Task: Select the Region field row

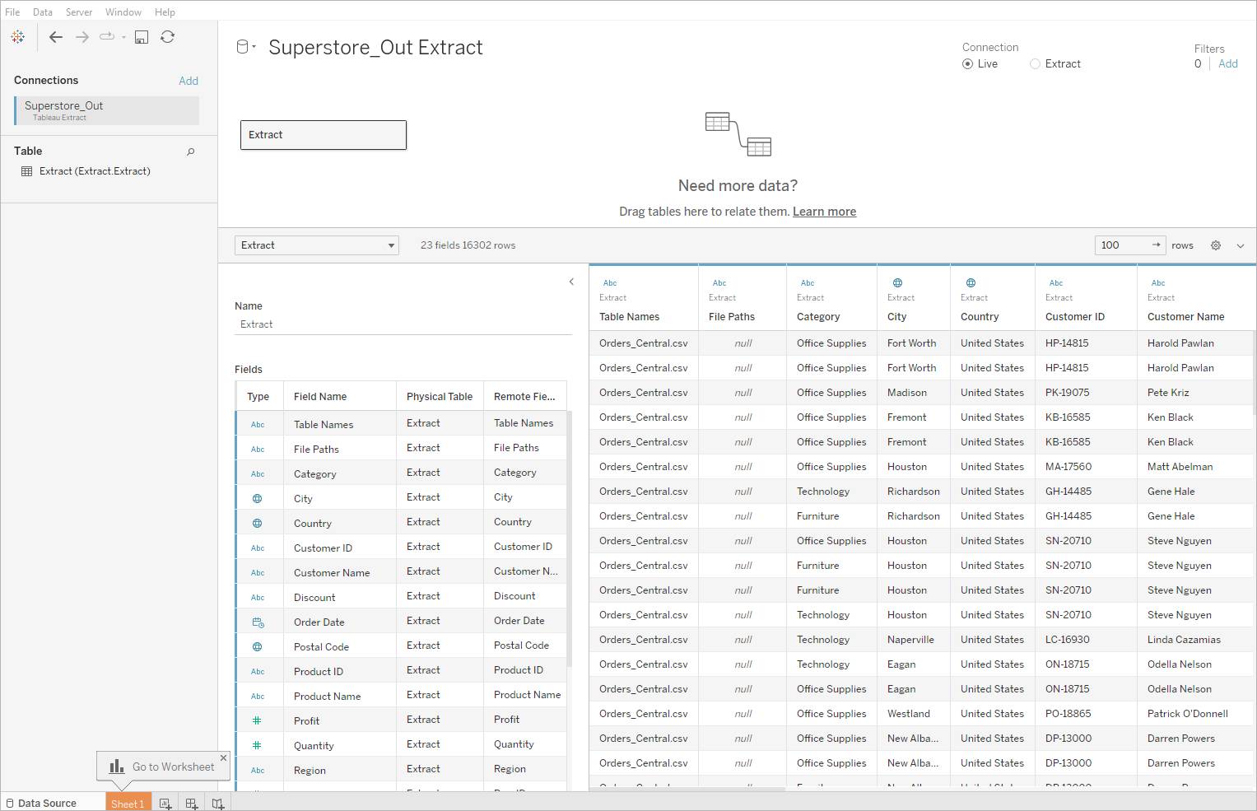Action: [401, 770]
